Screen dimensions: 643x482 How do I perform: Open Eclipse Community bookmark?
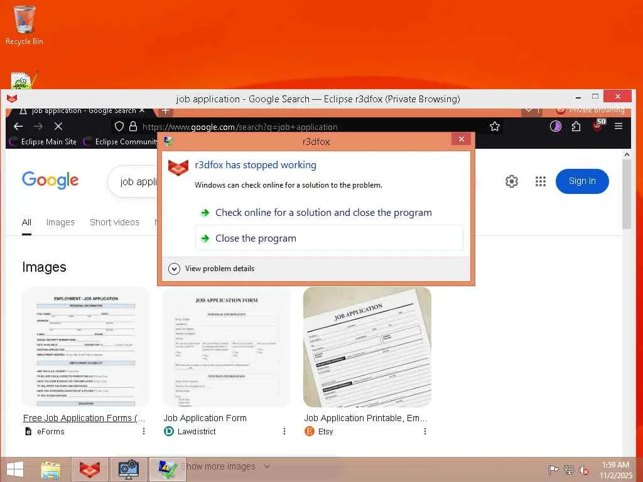point(121,141)
